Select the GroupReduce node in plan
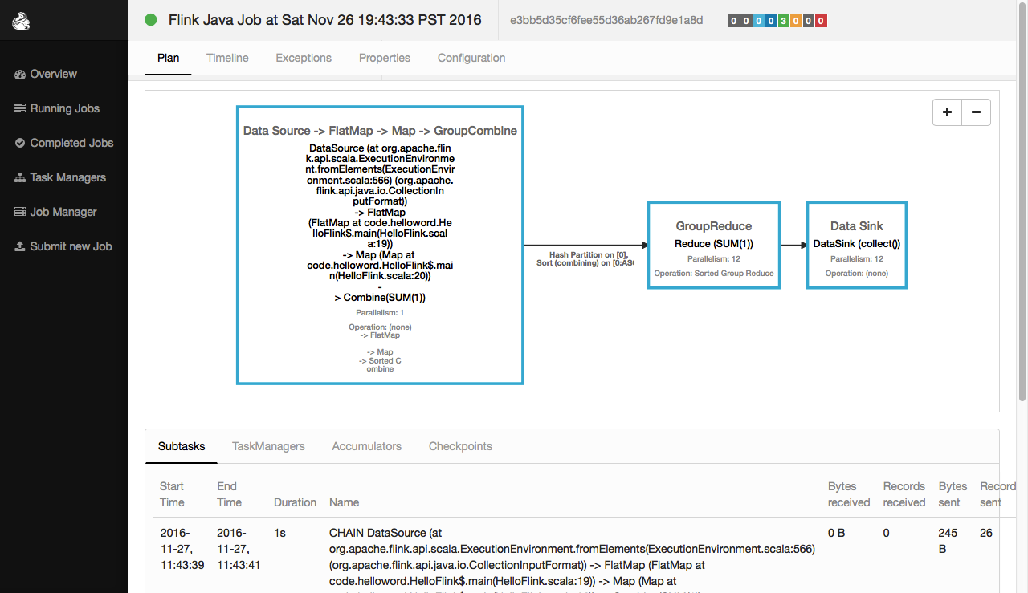This screenshot has width=1028, height=593. click(713, 245)
